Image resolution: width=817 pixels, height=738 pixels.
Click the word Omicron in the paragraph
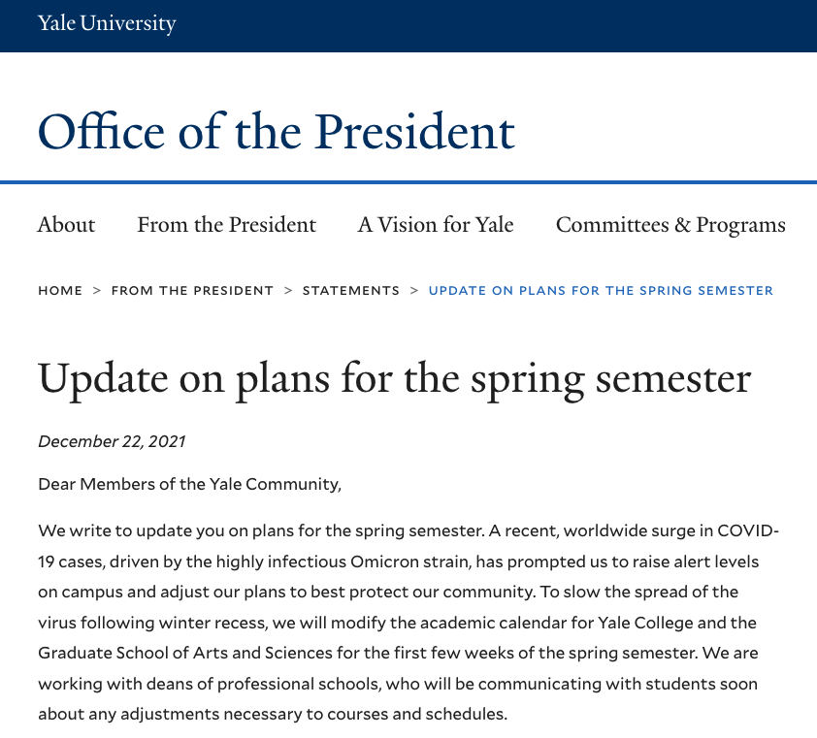[384, 562]
